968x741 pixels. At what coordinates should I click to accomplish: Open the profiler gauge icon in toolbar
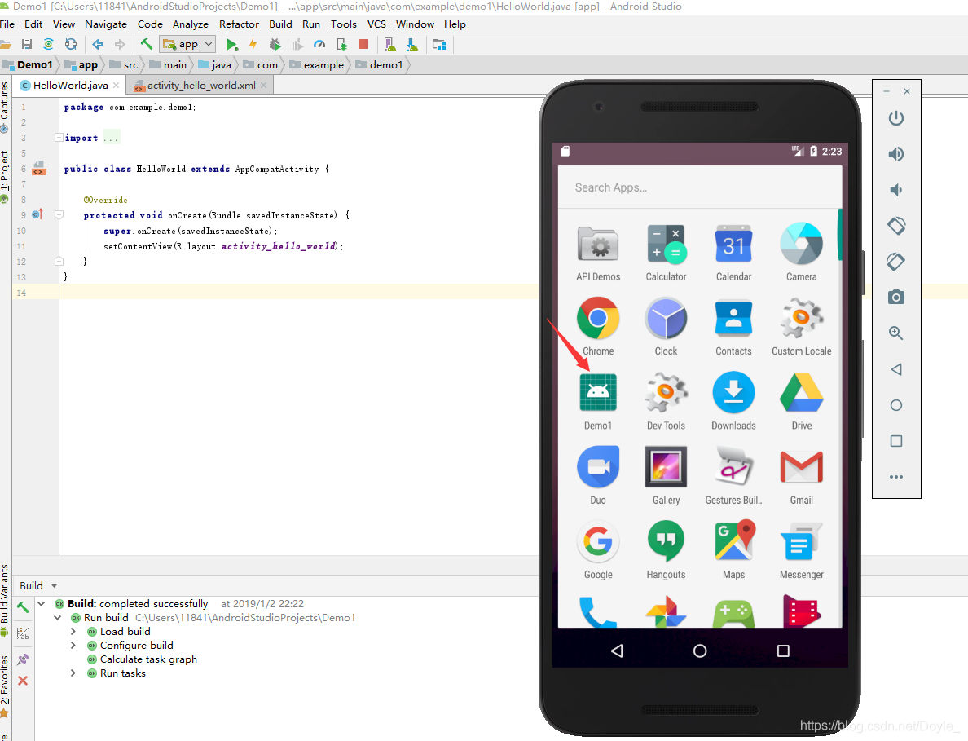(x=319, y=45)
